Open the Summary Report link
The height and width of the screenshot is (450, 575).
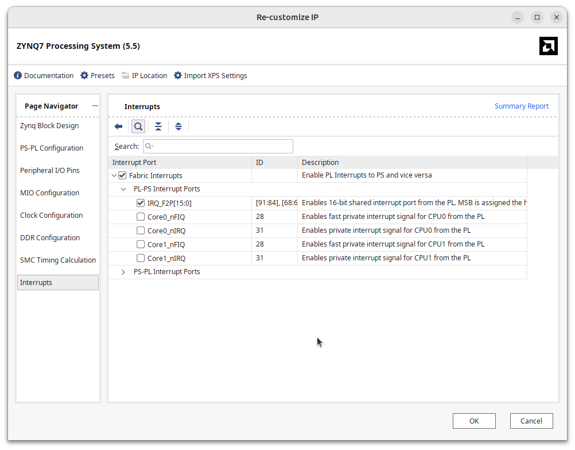(522, 106)
